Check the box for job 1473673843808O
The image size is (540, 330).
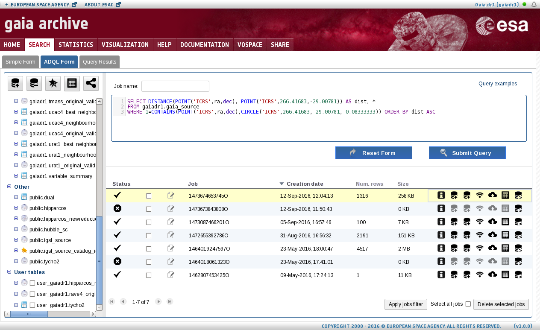point(149,209)
